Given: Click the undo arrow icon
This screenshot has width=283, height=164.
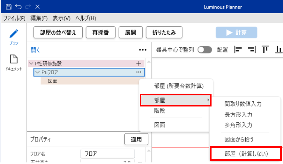Looking at the screenshot, I should point(18,7).
